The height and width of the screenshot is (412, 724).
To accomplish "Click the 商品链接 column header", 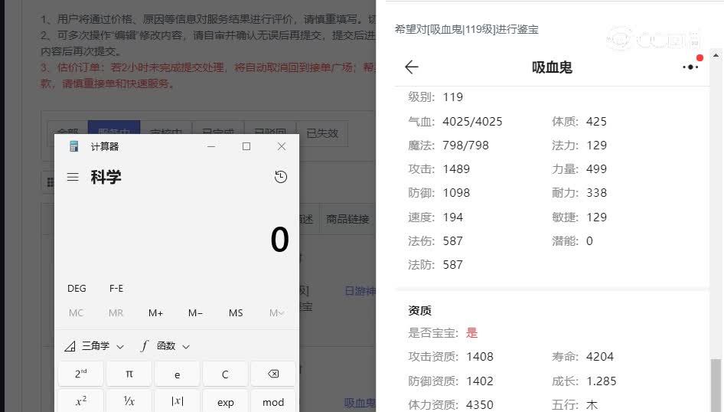I will tap(347, 219).
